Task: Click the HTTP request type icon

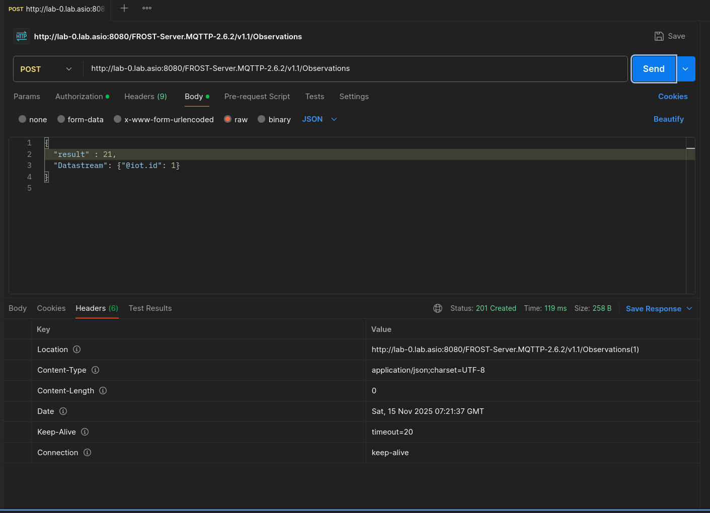Action: 22,36
